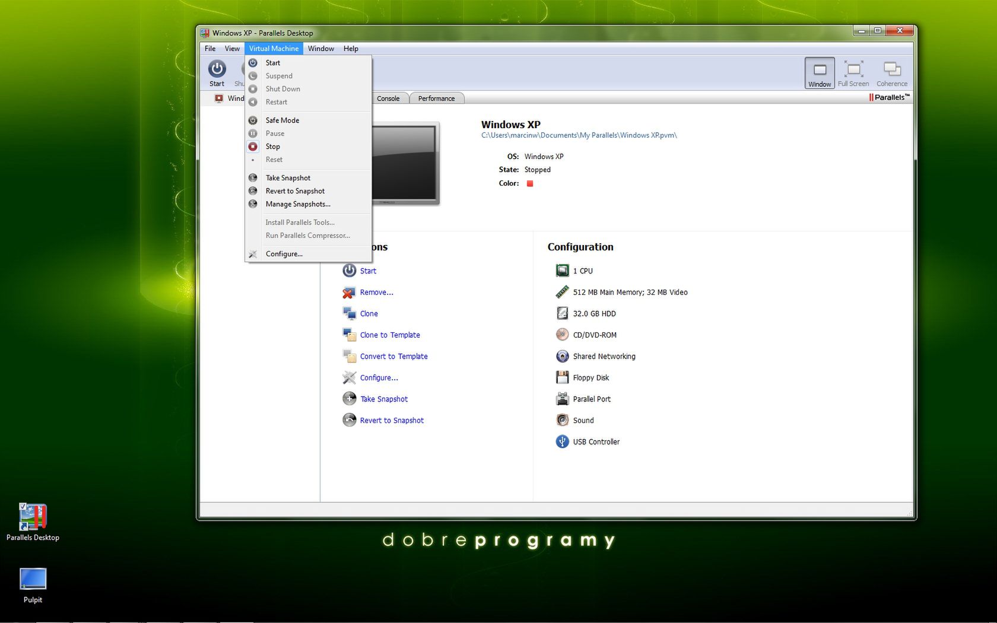Viewport: 997px width, 623px height.
Task: Click the memory RAM stick icon
Action: pos(562,292)
